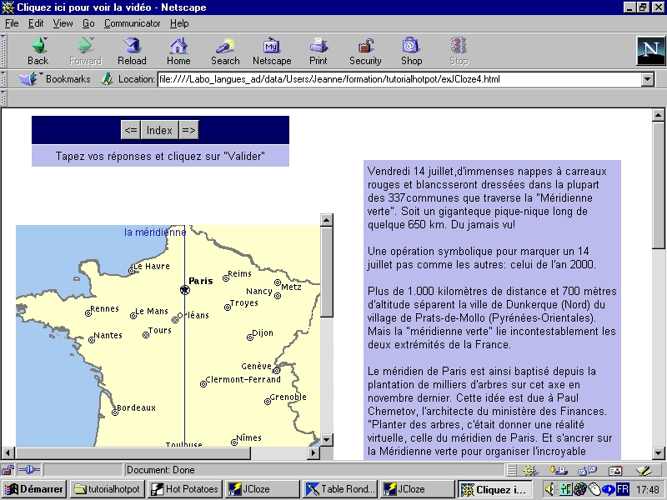Click the map frame vertical scroll thumb
The height and width of the screenshot is (500, 667).
tap(326, 272)
